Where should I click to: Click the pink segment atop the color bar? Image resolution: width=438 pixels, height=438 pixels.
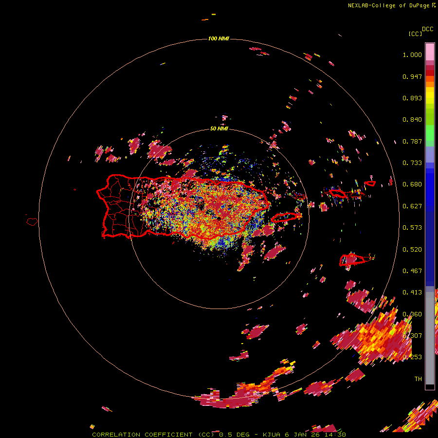coord(430,52)
